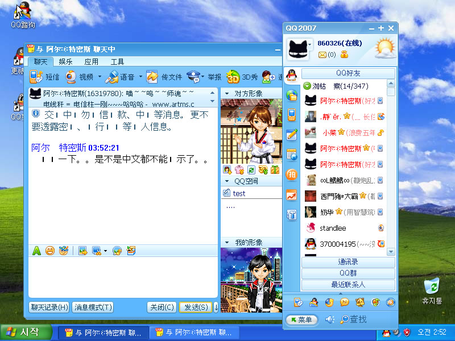Click the 消息模式(T) button
The width and height of the screenshot is (455, 341).
[93, 307]
